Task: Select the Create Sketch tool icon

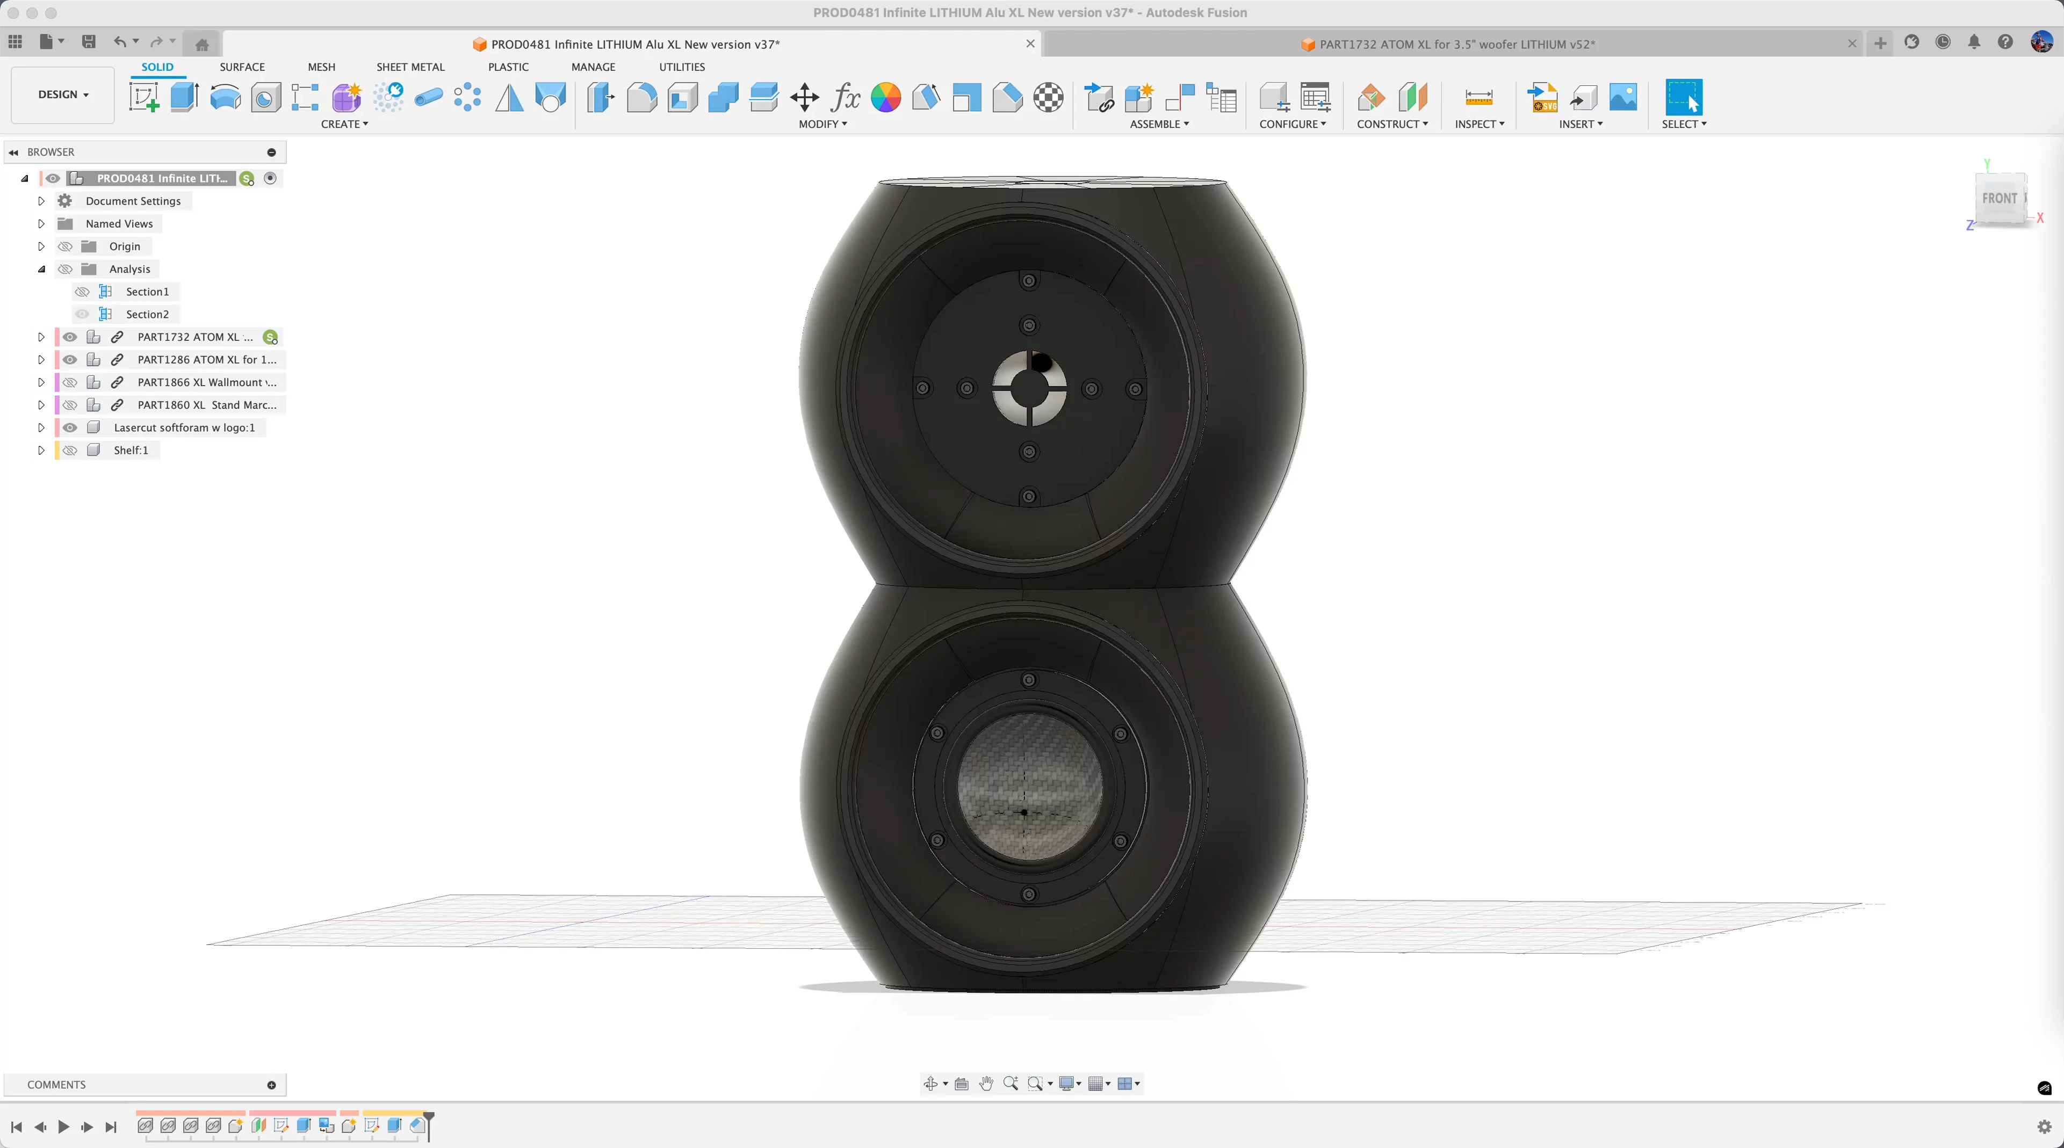Action: tap(144, 98)
